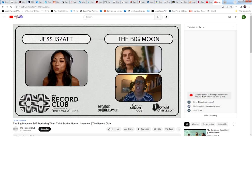Click the search magnifier button
The height and width of the screenshot is (174, 252).
pos(159,17)
